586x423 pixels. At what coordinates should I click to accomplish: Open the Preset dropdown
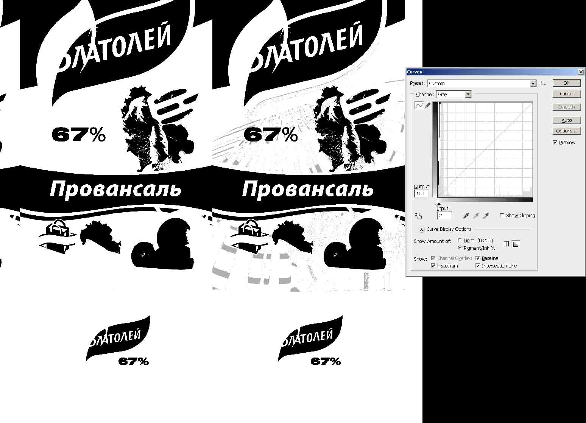click(482, 83)
